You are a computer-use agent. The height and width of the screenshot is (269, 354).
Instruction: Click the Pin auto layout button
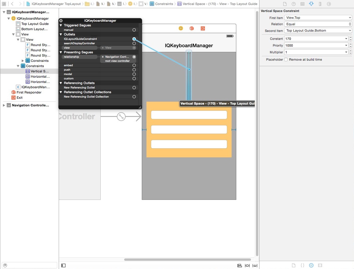click(x=247, y=265)
